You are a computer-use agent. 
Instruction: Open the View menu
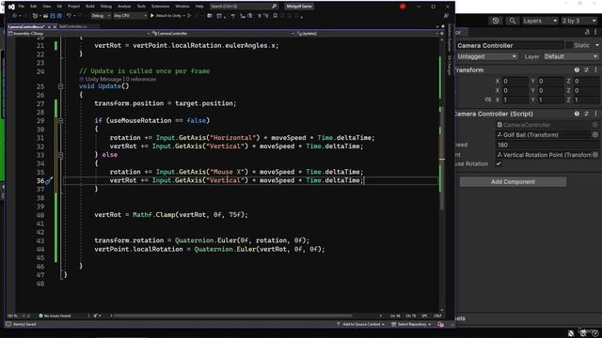click(46, 7)
